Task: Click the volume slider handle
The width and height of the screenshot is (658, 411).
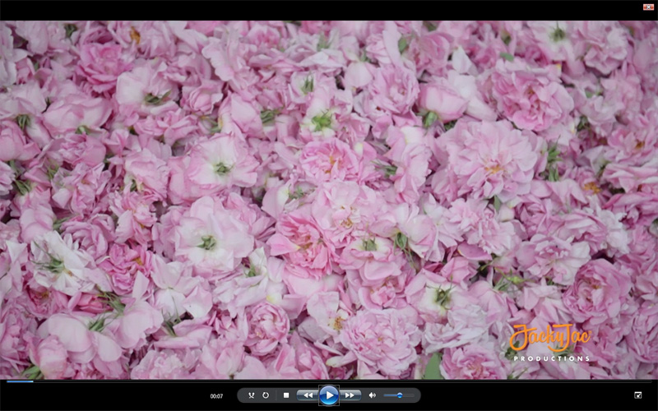Action: pyautogui.click(x=400, y=395)
